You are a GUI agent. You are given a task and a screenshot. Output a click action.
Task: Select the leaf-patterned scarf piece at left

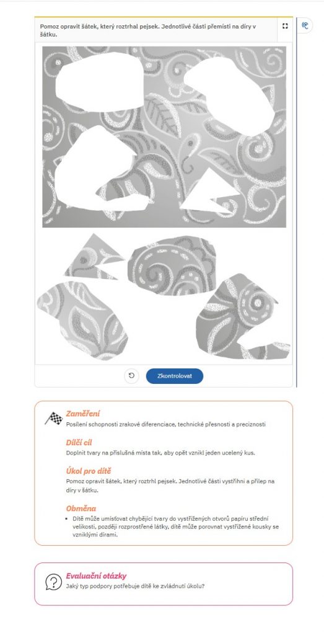(x=81, y=320)
